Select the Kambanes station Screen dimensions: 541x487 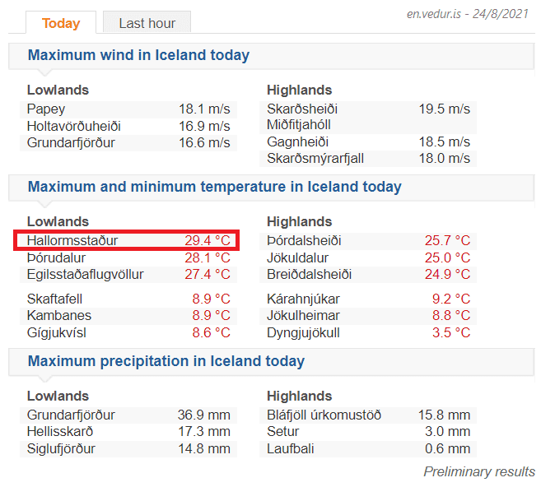coord(59,316)
